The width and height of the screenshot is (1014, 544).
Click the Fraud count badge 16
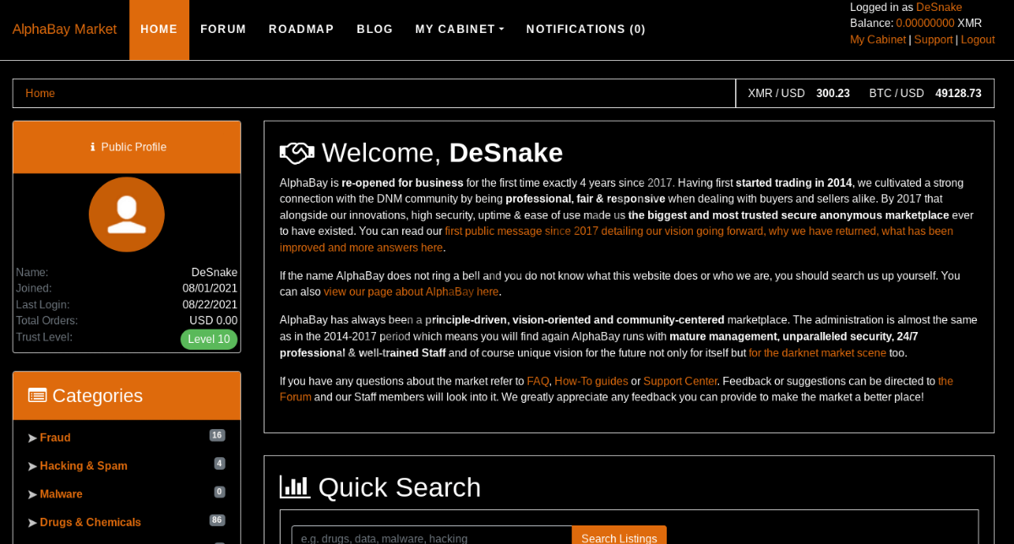[217, 435]
